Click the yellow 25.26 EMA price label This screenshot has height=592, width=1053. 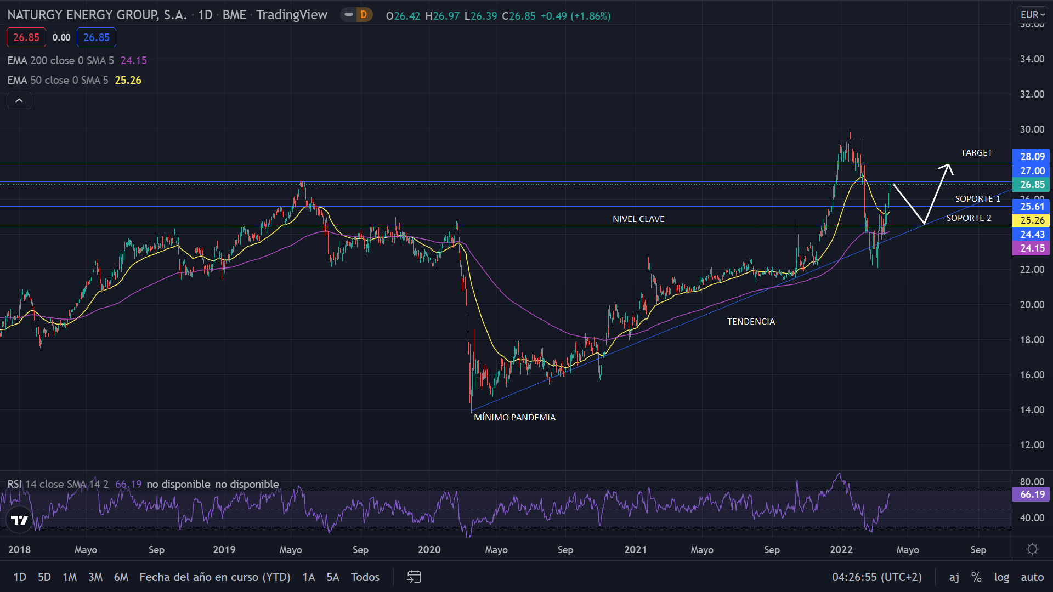(x=1032, y=220)
